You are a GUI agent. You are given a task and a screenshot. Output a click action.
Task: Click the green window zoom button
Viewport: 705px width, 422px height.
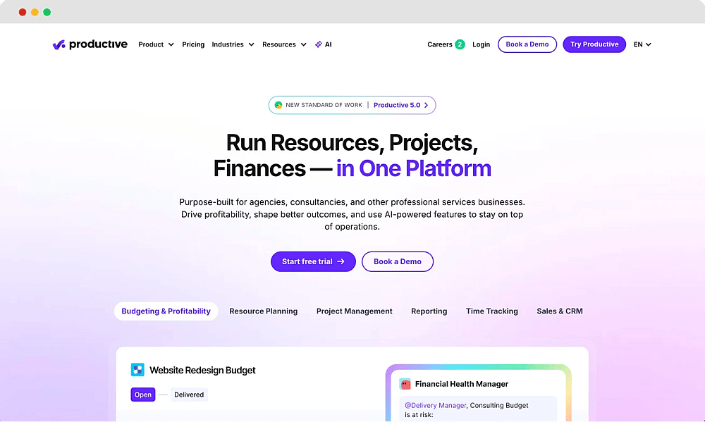(x=47, y=12)
